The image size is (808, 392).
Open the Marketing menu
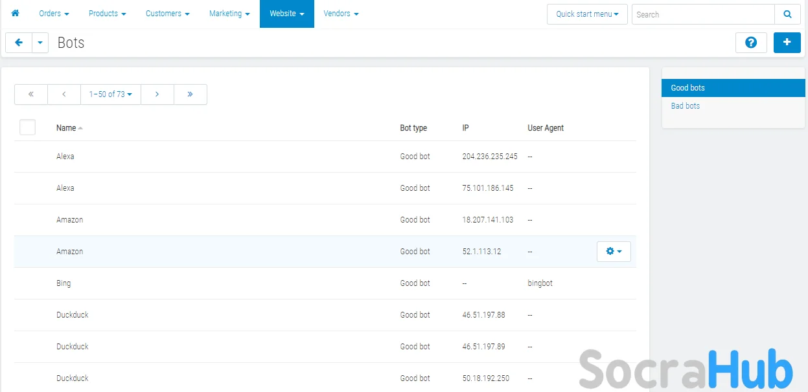tap(229, 14)
